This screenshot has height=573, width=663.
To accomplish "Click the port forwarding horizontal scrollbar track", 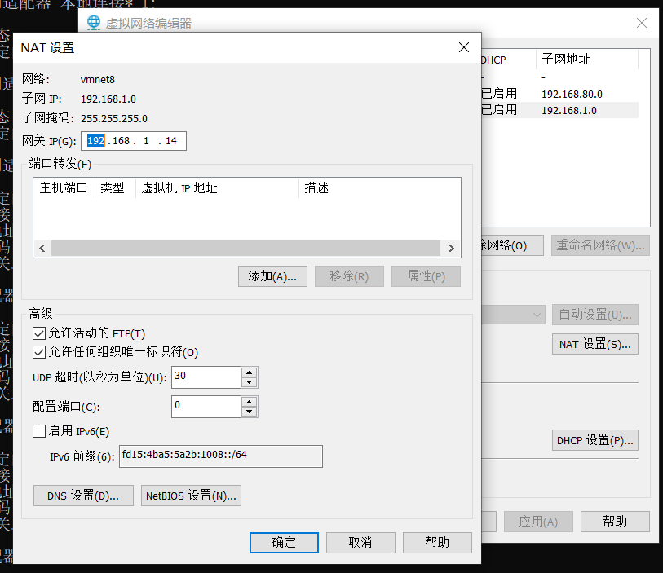I will (245, 248).
